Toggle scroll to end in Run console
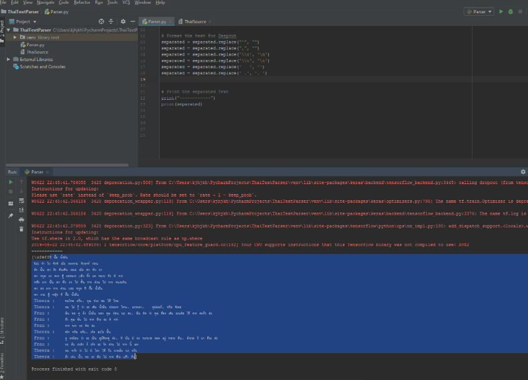The height and width of the screenshot is (380, 528). (x=22, y=210)
